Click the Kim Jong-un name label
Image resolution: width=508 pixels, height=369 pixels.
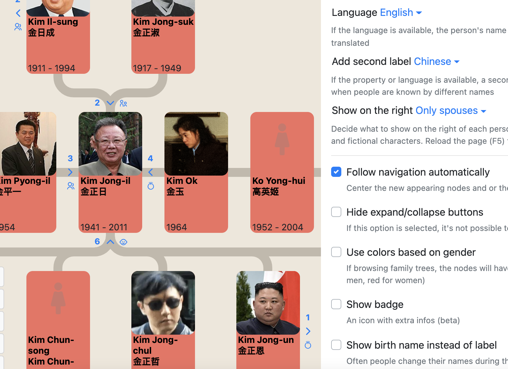pos(266,340)
